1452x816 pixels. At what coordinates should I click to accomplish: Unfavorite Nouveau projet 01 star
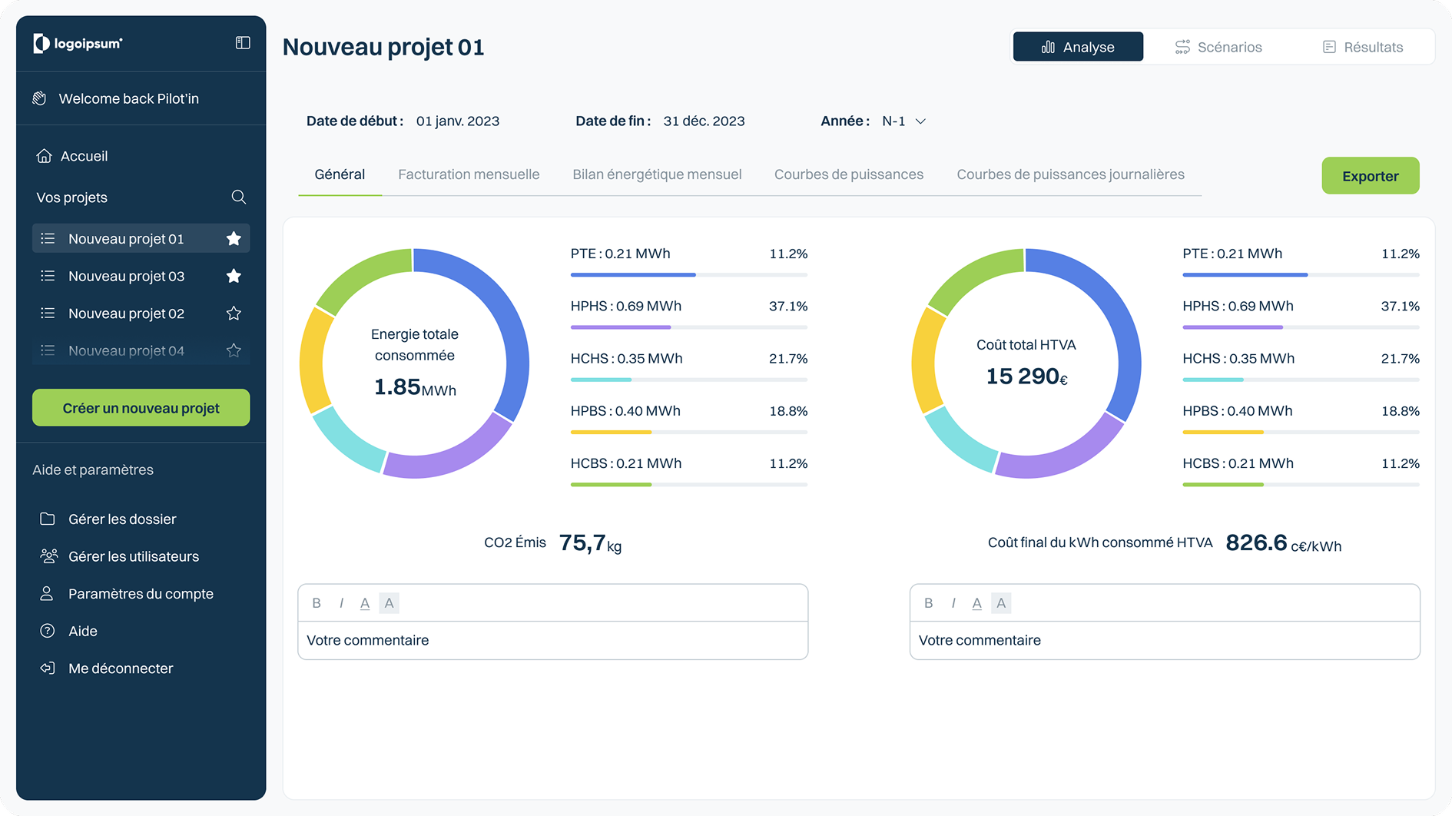234,239
